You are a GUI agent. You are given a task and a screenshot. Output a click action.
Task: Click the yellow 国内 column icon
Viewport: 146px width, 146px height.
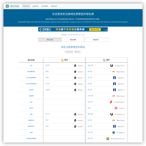click(x=62, y=60)
